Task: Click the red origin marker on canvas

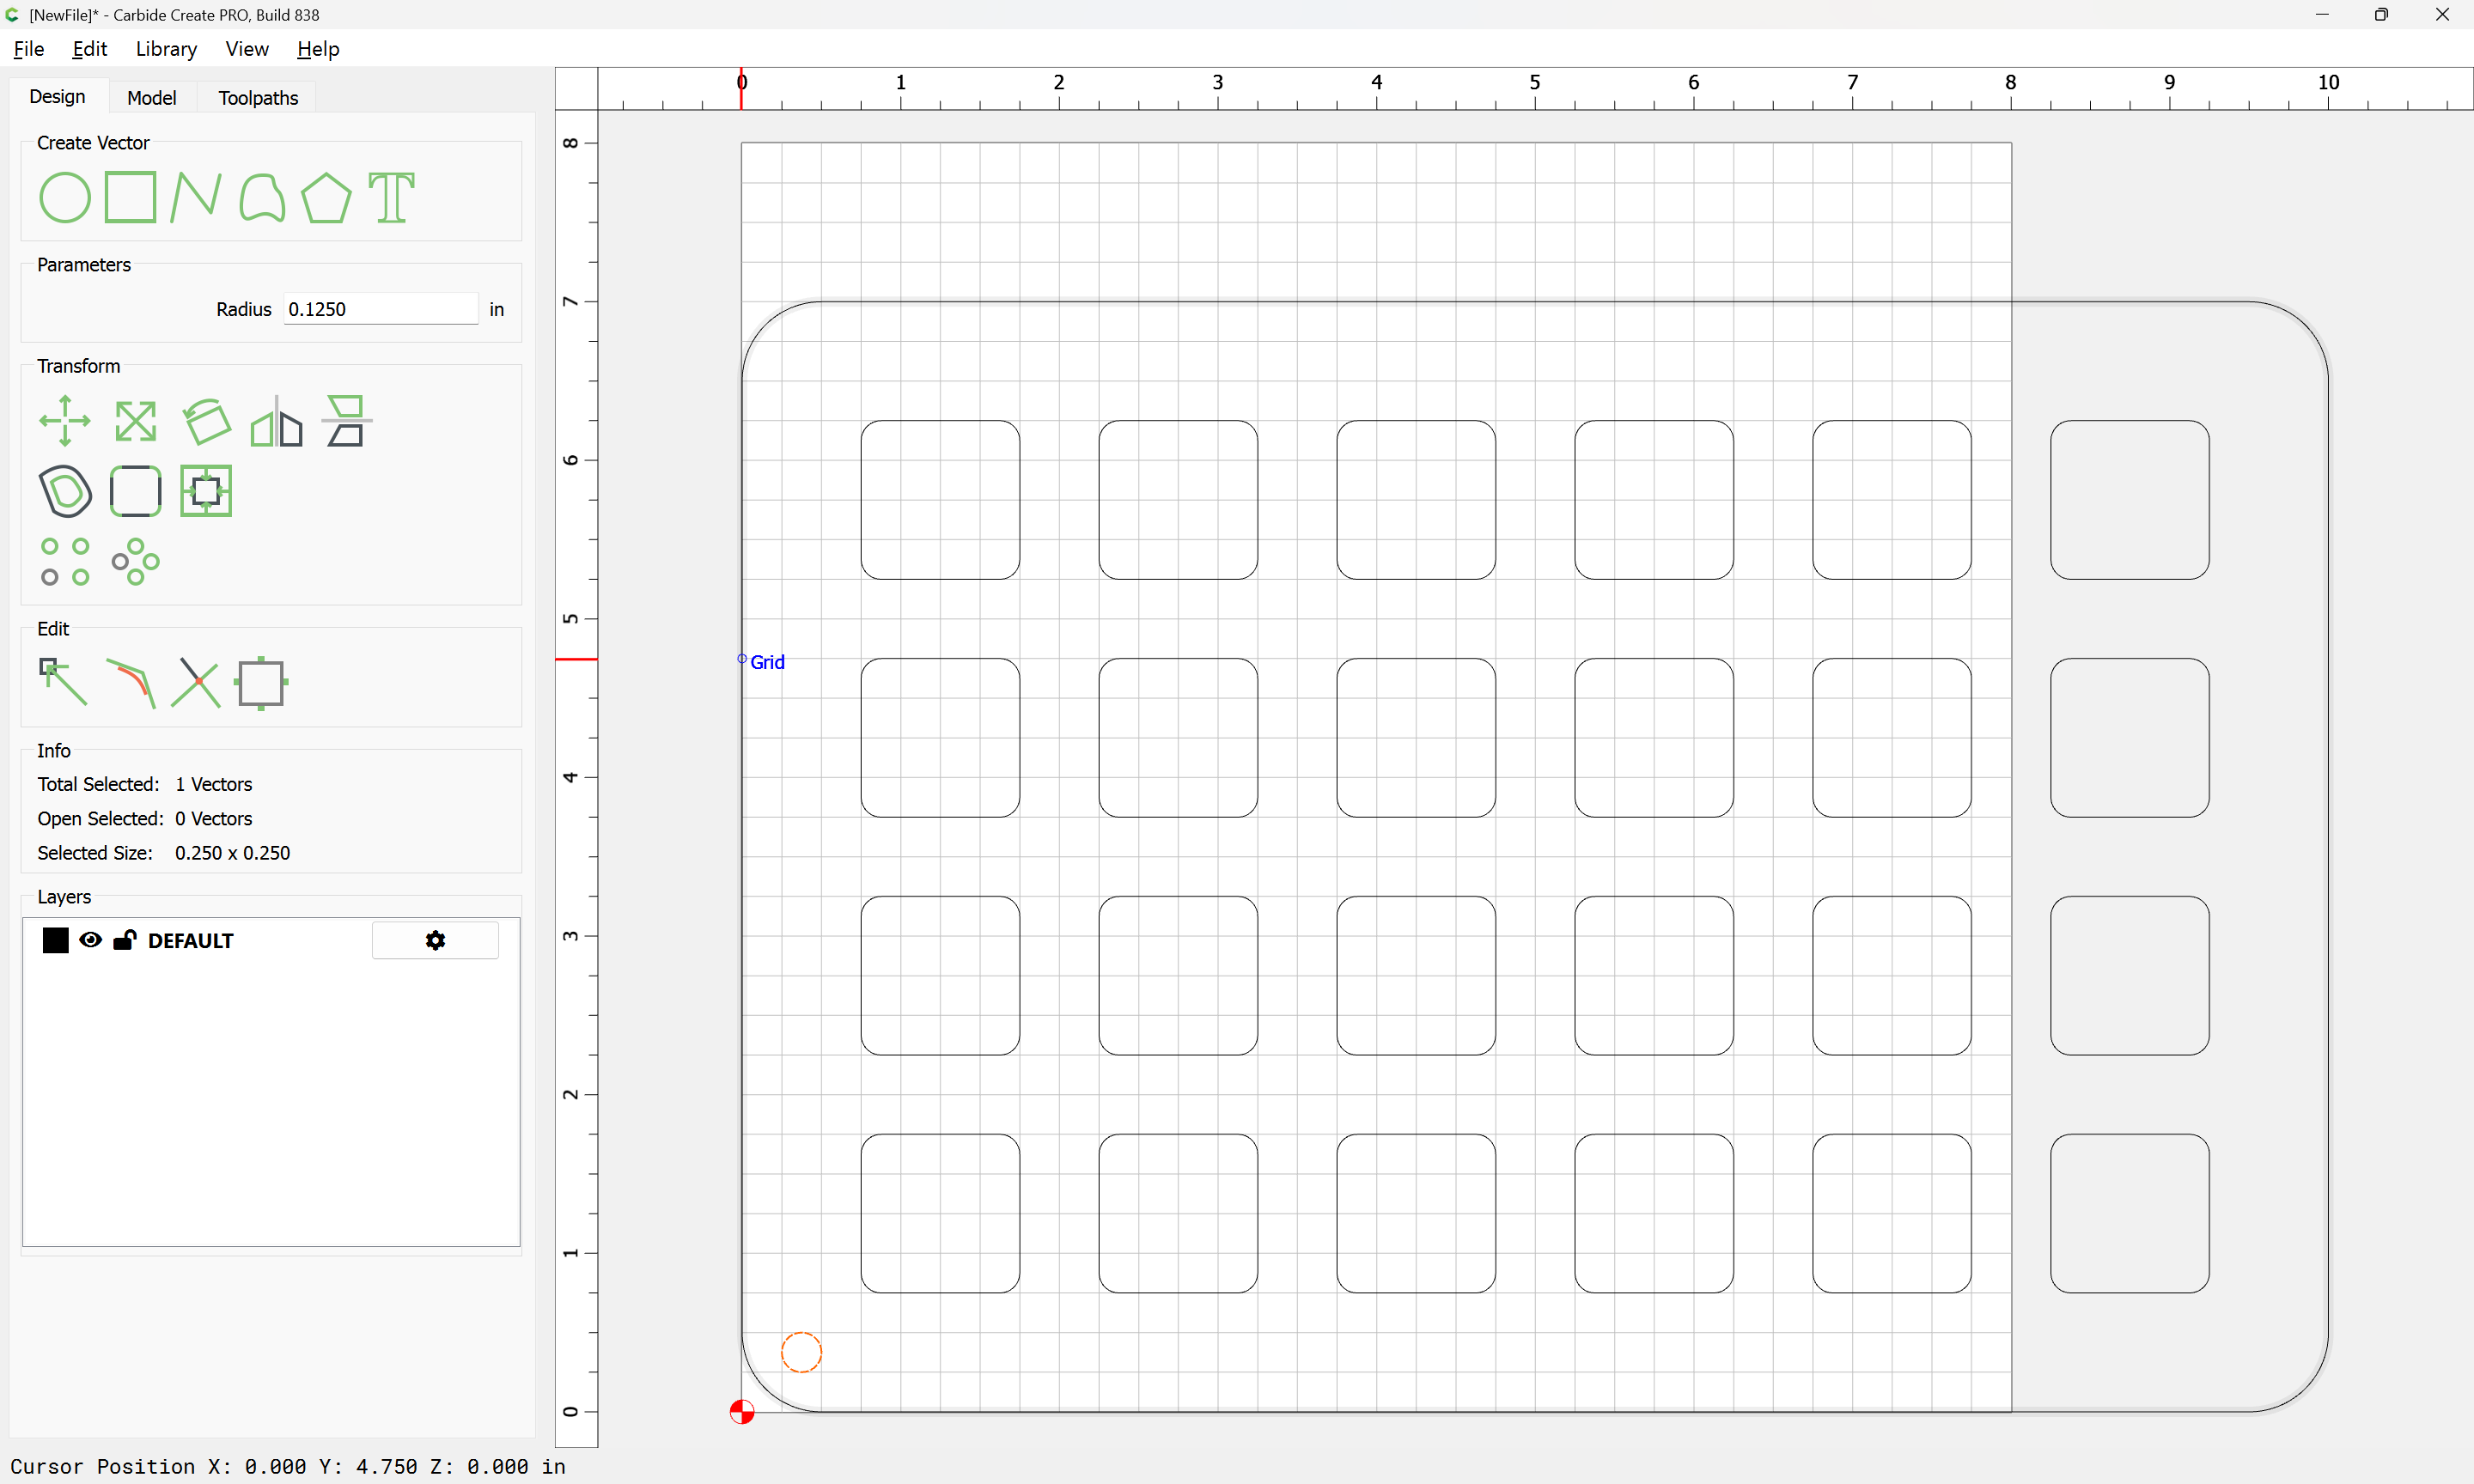Action: coord(742,1412)
